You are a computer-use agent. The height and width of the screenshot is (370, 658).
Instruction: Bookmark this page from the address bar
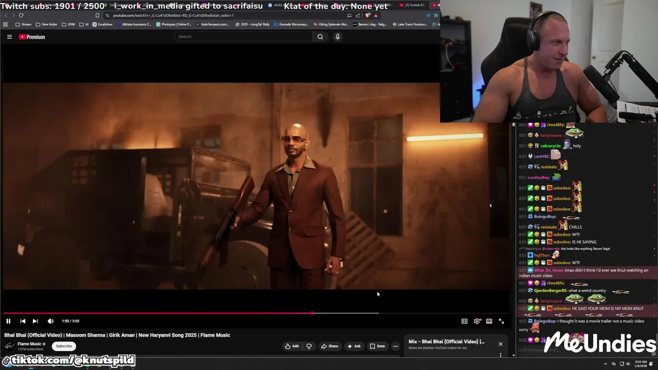click(97, 15)
